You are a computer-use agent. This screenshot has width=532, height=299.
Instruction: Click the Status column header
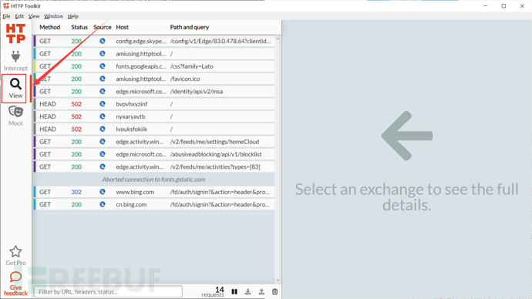[79, 27]
